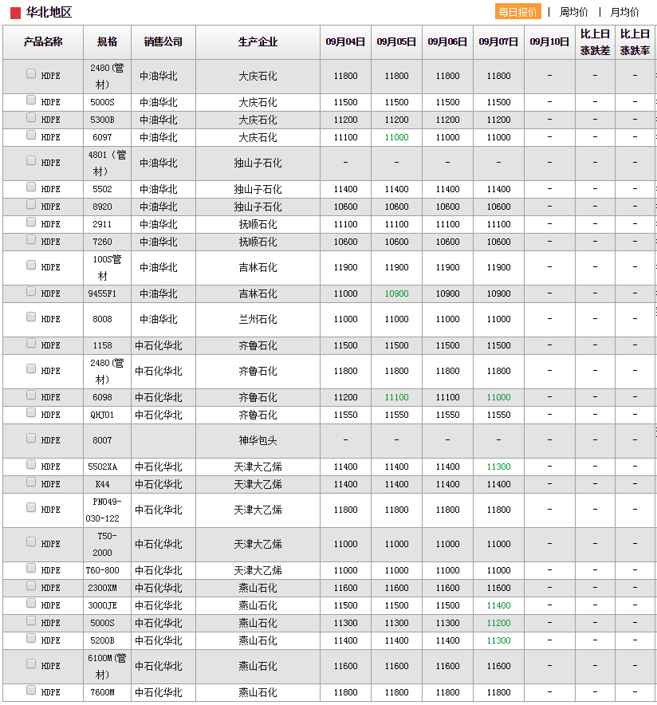Click the 规格 column header
Screen dimensions: 657x705
click(107, 41)
